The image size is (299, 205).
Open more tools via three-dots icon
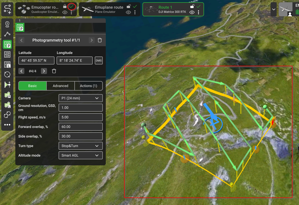[x=7, y=125]
